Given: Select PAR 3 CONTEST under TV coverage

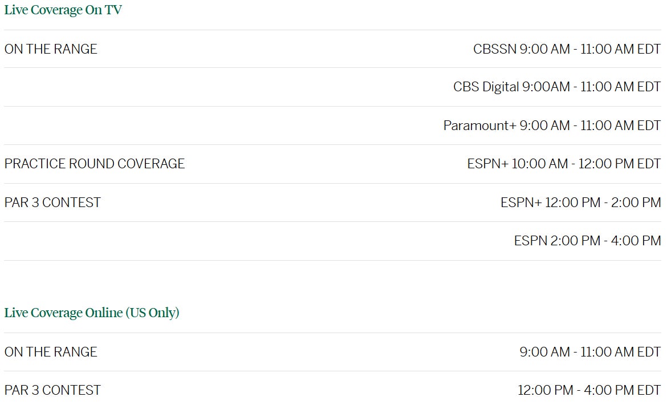Looking at the screenshot, I should click(x=52, y=203).
